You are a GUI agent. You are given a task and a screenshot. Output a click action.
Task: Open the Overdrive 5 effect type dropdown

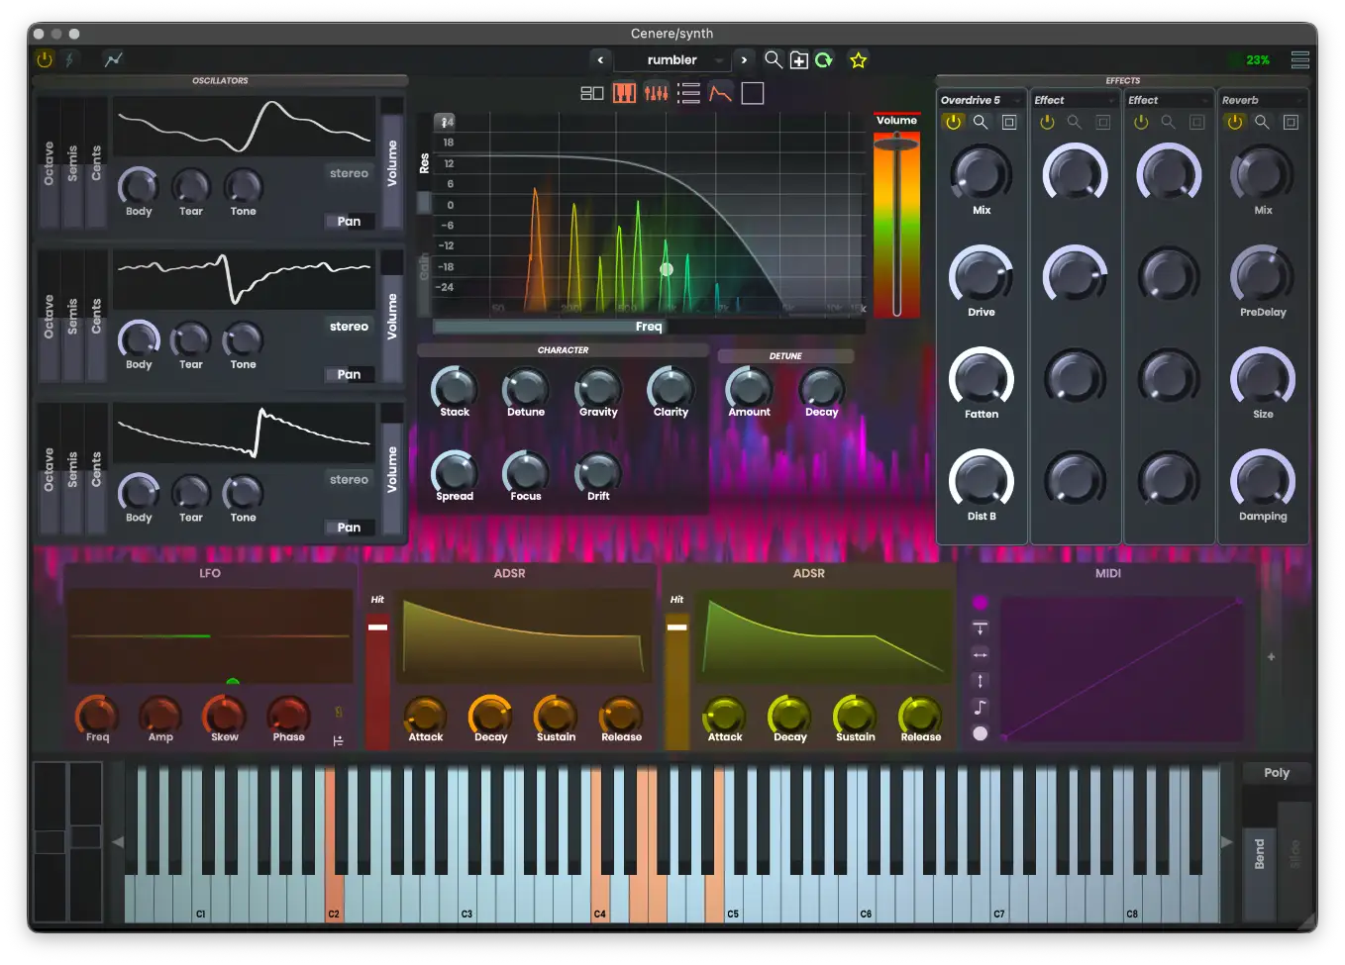click(x=982, y=100)
